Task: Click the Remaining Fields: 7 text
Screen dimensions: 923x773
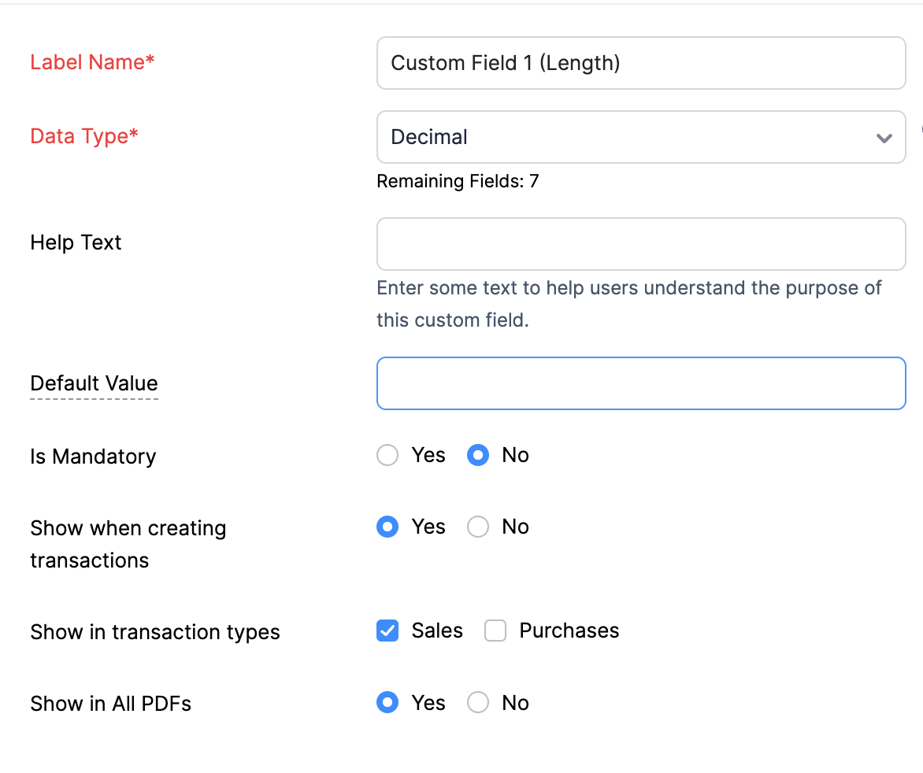Action: (458, 182)
